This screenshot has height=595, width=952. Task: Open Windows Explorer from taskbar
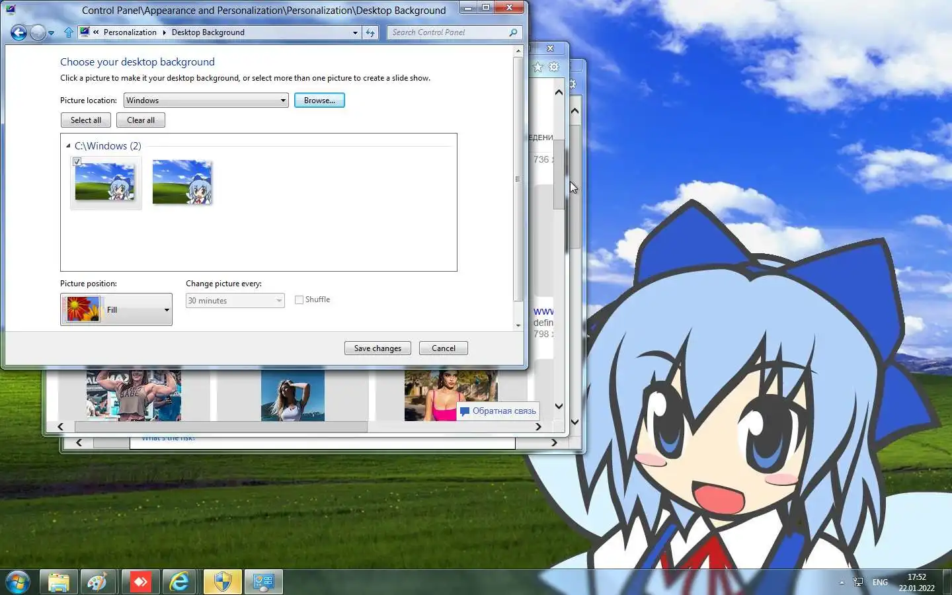(59, 582)
